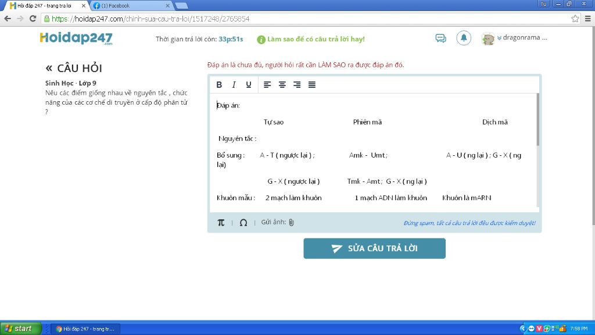Submit with SỬA CÂU TRẢ LỜI button
Image resolution: width=595 pixels, height=335 pixels.
click(x=375, y=248)
